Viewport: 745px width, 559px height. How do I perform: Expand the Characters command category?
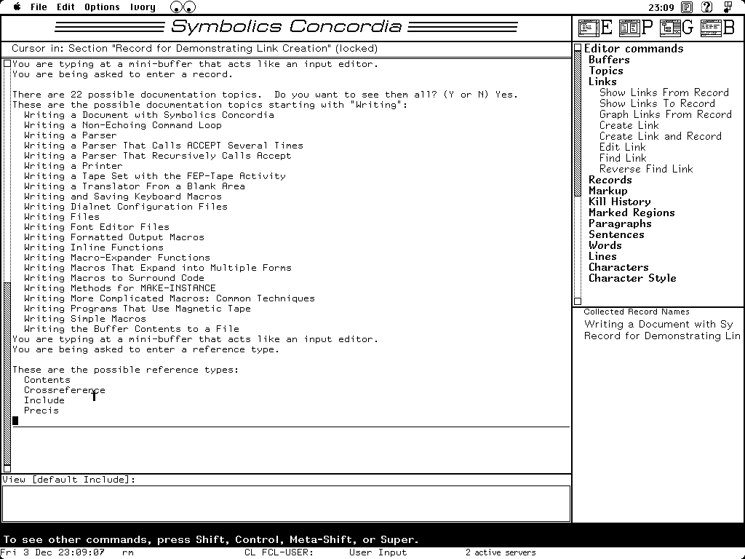coord(618,268)
